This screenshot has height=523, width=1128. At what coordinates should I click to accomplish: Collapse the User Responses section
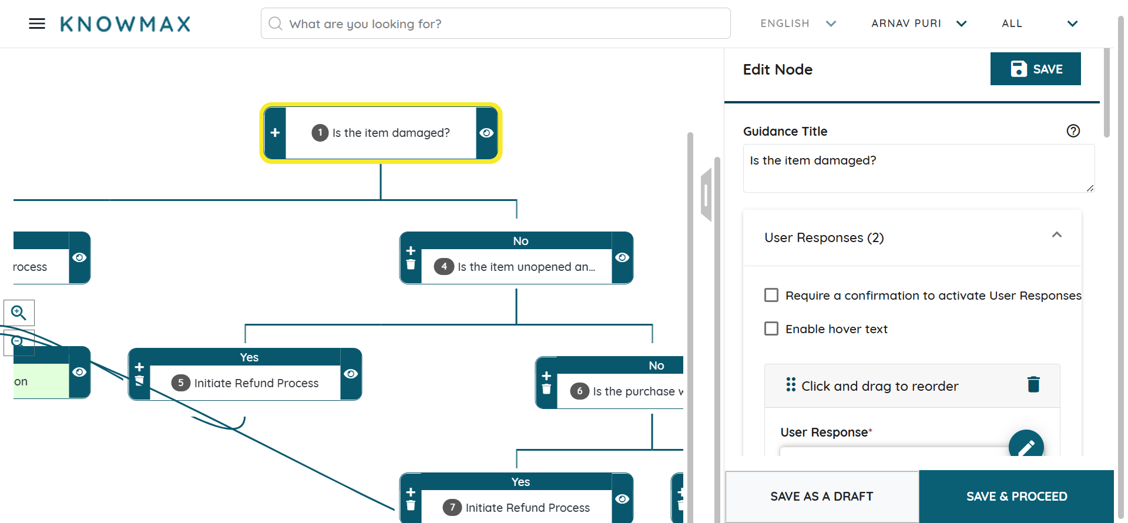(x=1056, y=235)
